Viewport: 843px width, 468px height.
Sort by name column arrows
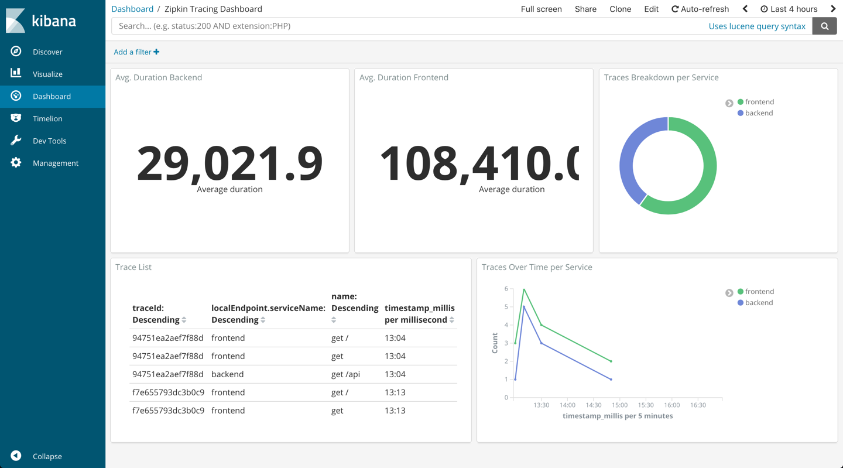(334, 320)
